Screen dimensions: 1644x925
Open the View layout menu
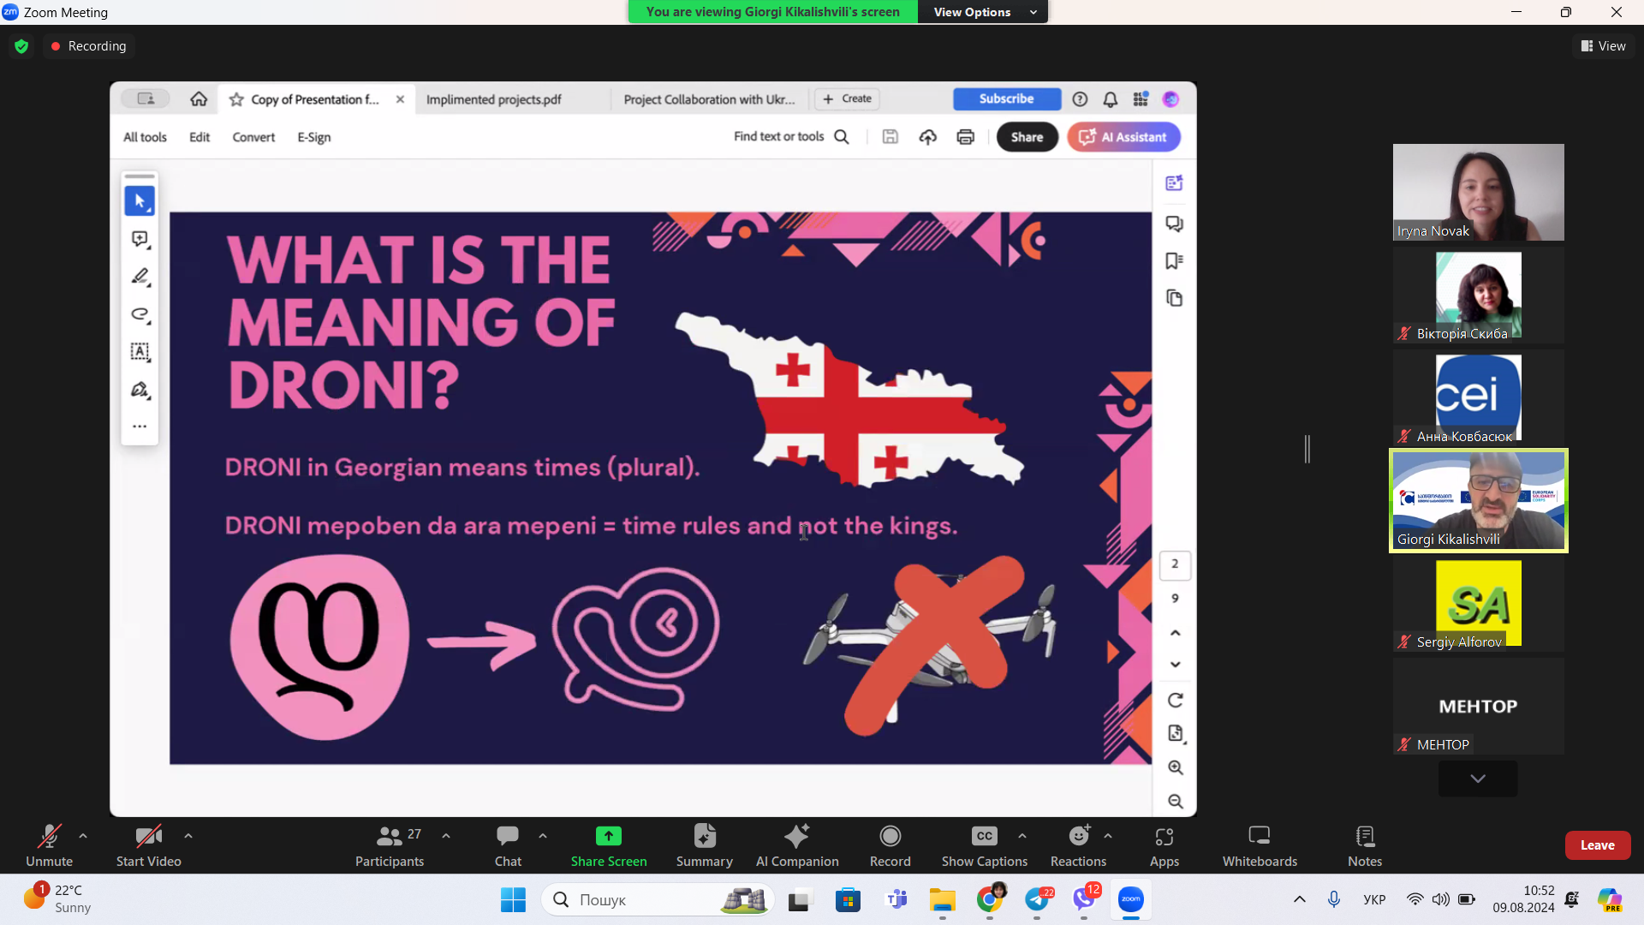1603,46
